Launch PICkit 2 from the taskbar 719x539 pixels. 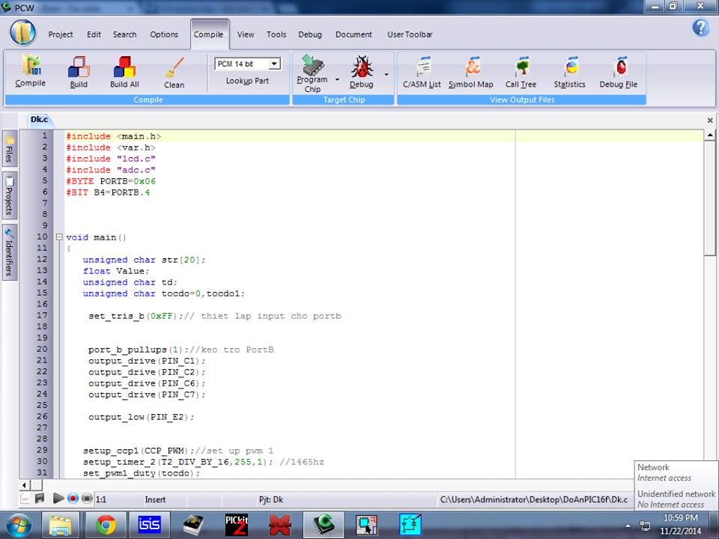[x=237, y=525]
